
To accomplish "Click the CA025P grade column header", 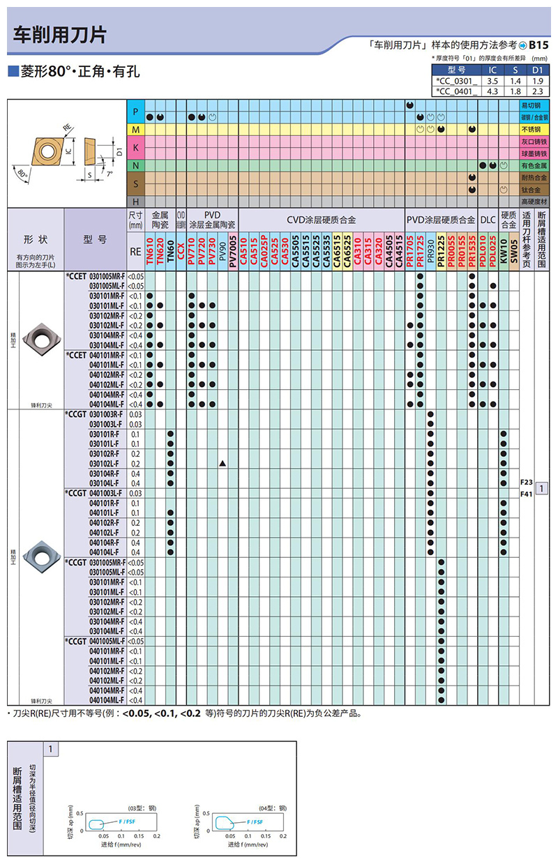I will coord(264,251).
